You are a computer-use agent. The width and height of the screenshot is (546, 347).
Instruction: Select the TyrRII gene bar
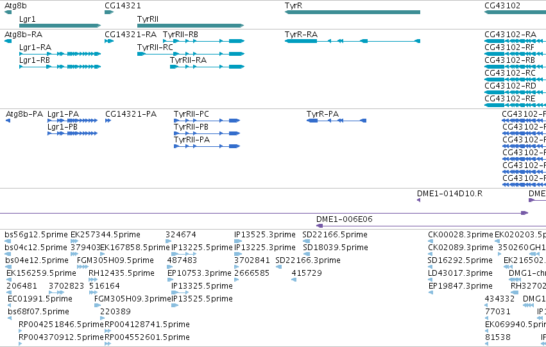point(191,26)
